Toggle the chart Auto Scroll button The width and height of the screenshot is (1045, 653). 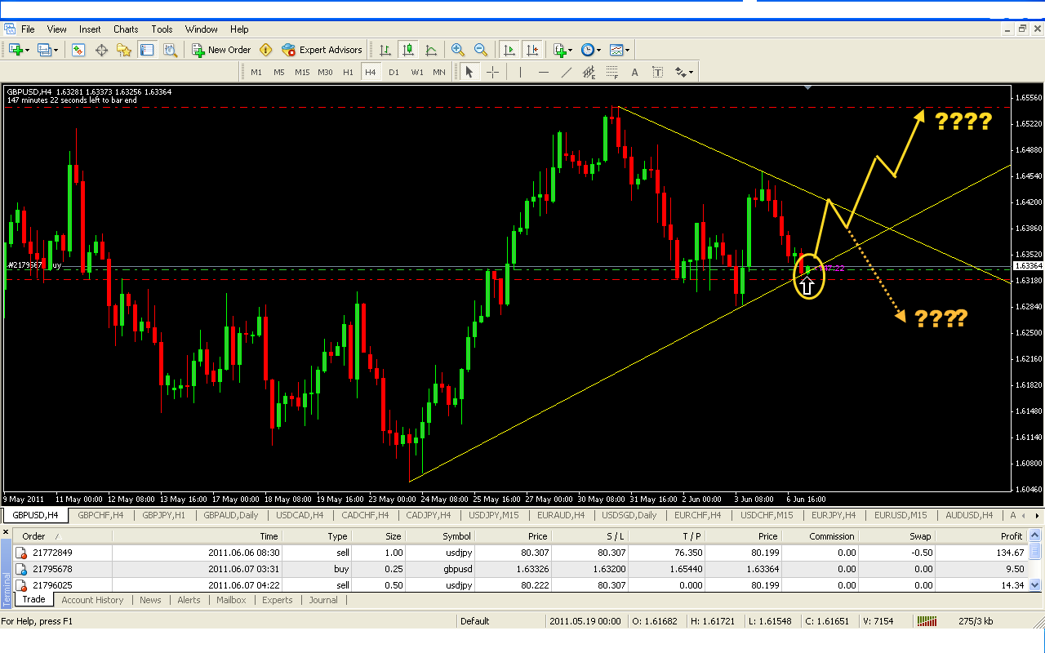[x=509, y=50]
